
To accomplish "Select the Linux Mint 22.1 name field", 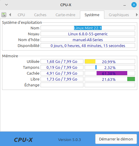I will point(88,28).
